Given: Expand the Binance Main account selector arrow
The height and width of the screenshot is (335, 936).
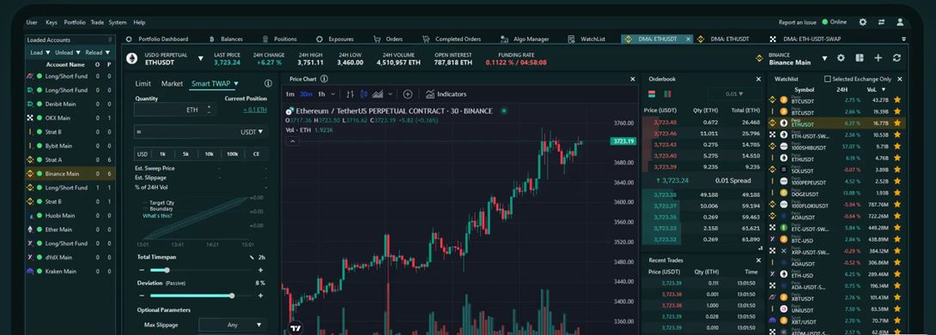Looking at the screenshot, I should pos(824,58).
